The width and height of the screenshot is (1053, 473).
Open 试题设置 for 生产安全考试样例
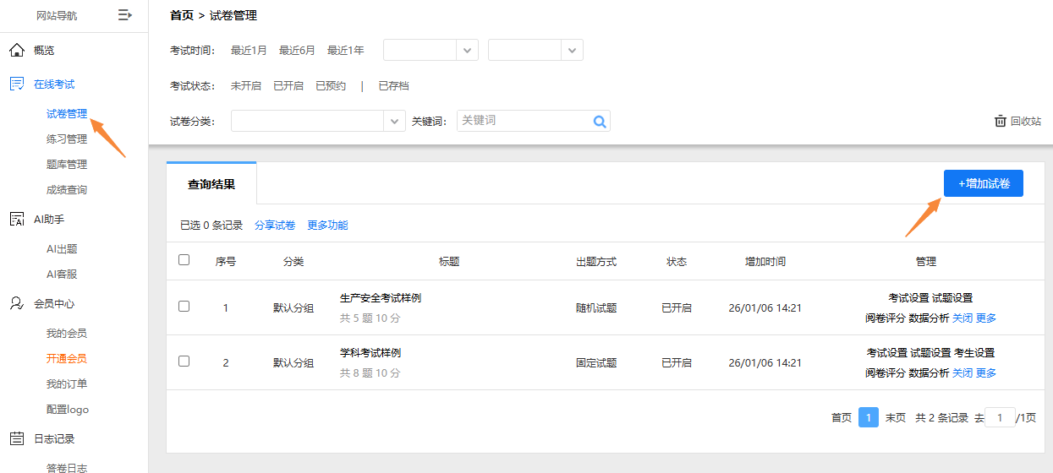(x=952, y=298)
